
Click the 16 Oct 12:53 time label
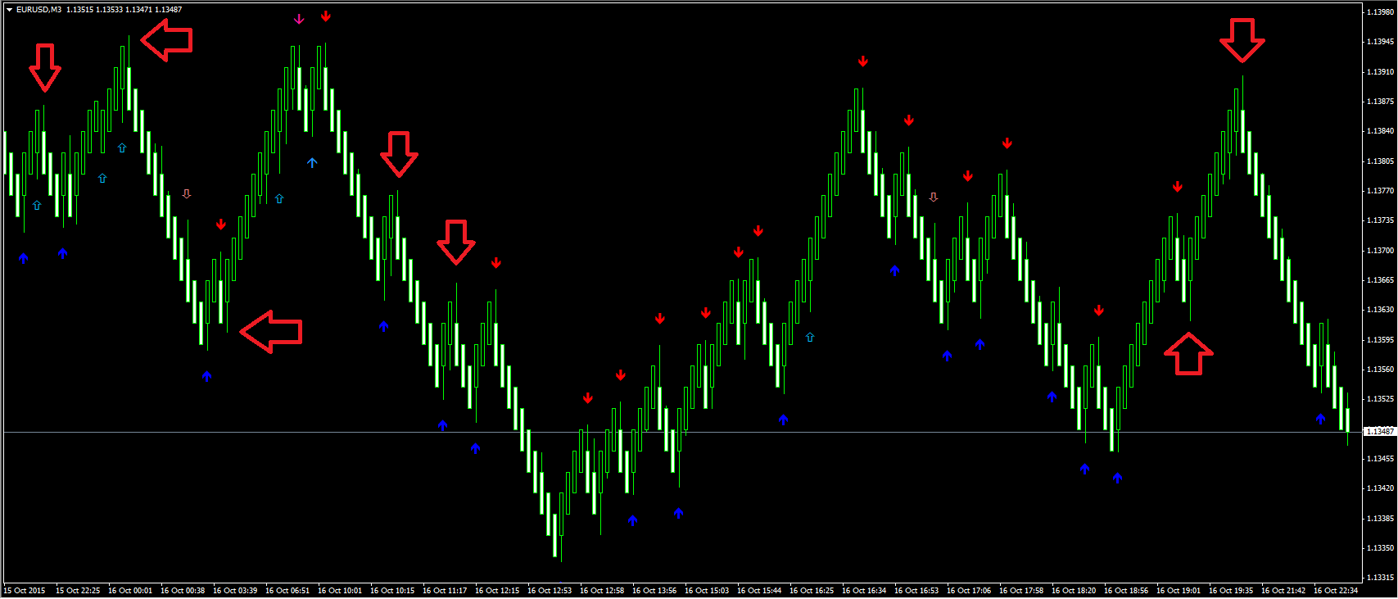point(550,591)
